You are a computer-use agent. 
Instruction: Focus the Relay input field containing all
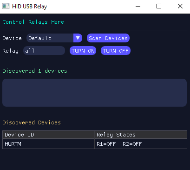pos(44,51)
